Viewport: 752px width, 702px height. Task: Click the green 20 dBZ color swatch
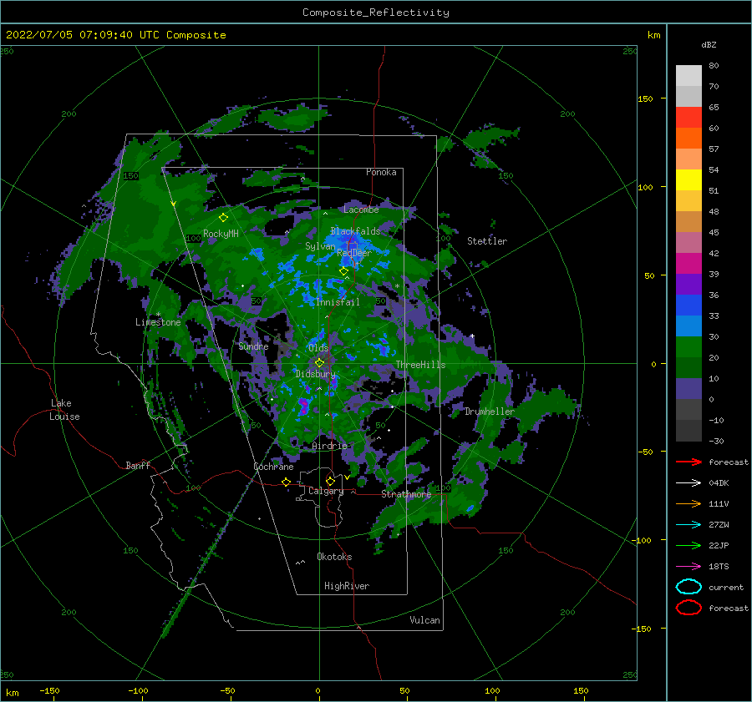[x=688, y=347]
